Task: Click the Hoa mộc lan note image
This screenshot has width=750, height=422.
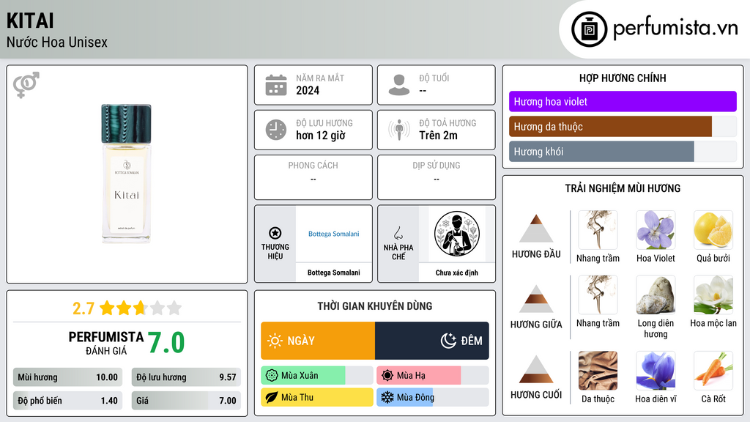Action: pyautogui.click(x=713, y=295)
